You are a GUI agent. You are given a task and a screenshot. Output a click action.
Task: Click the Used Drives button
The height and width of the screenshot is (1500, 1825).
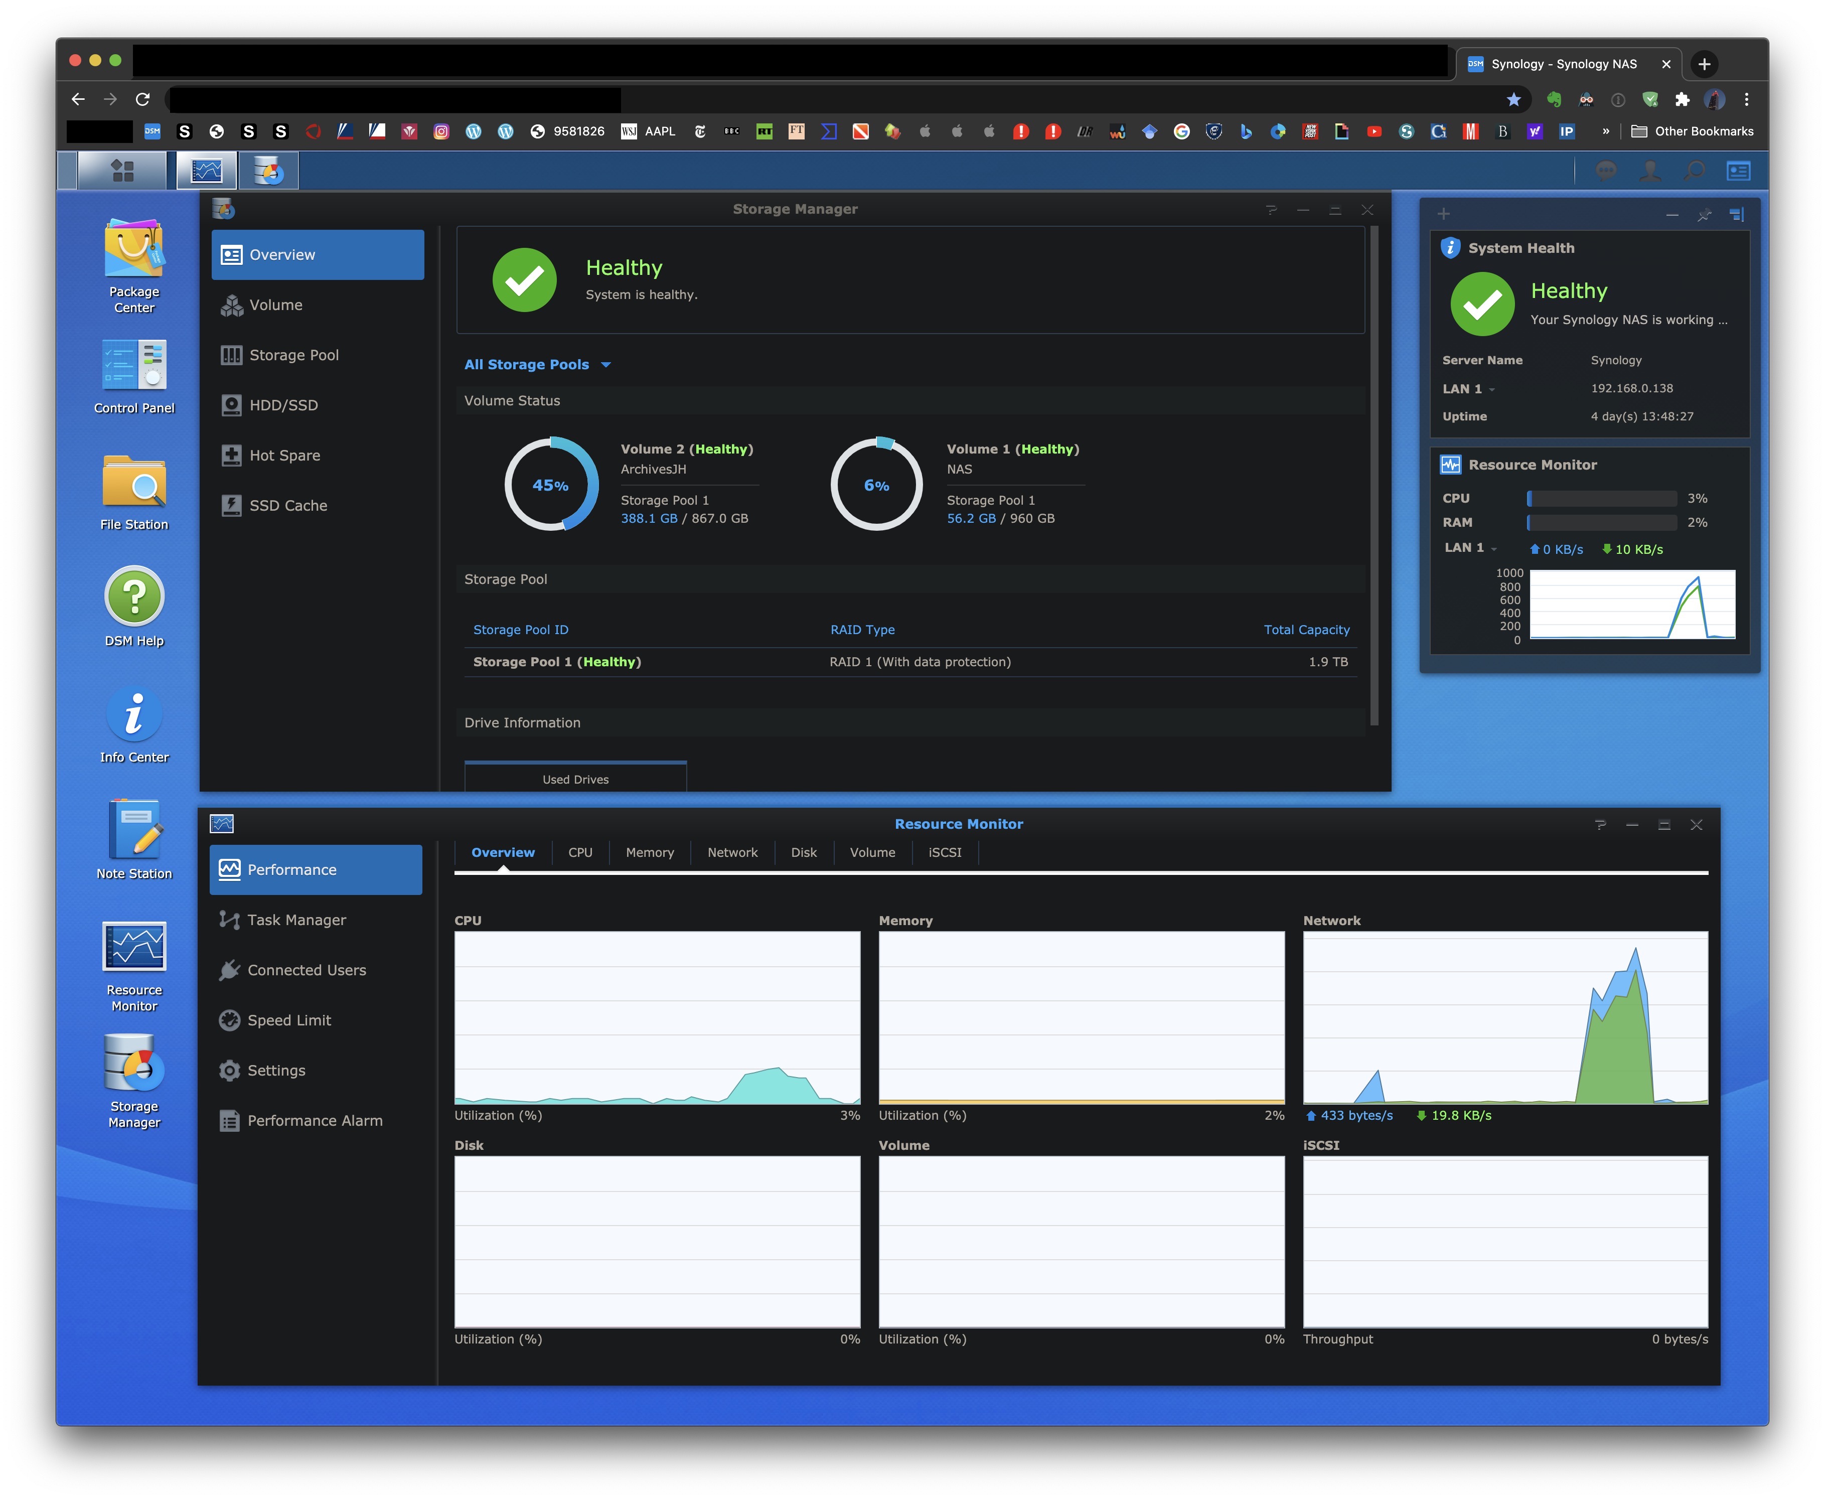point(575,779)
